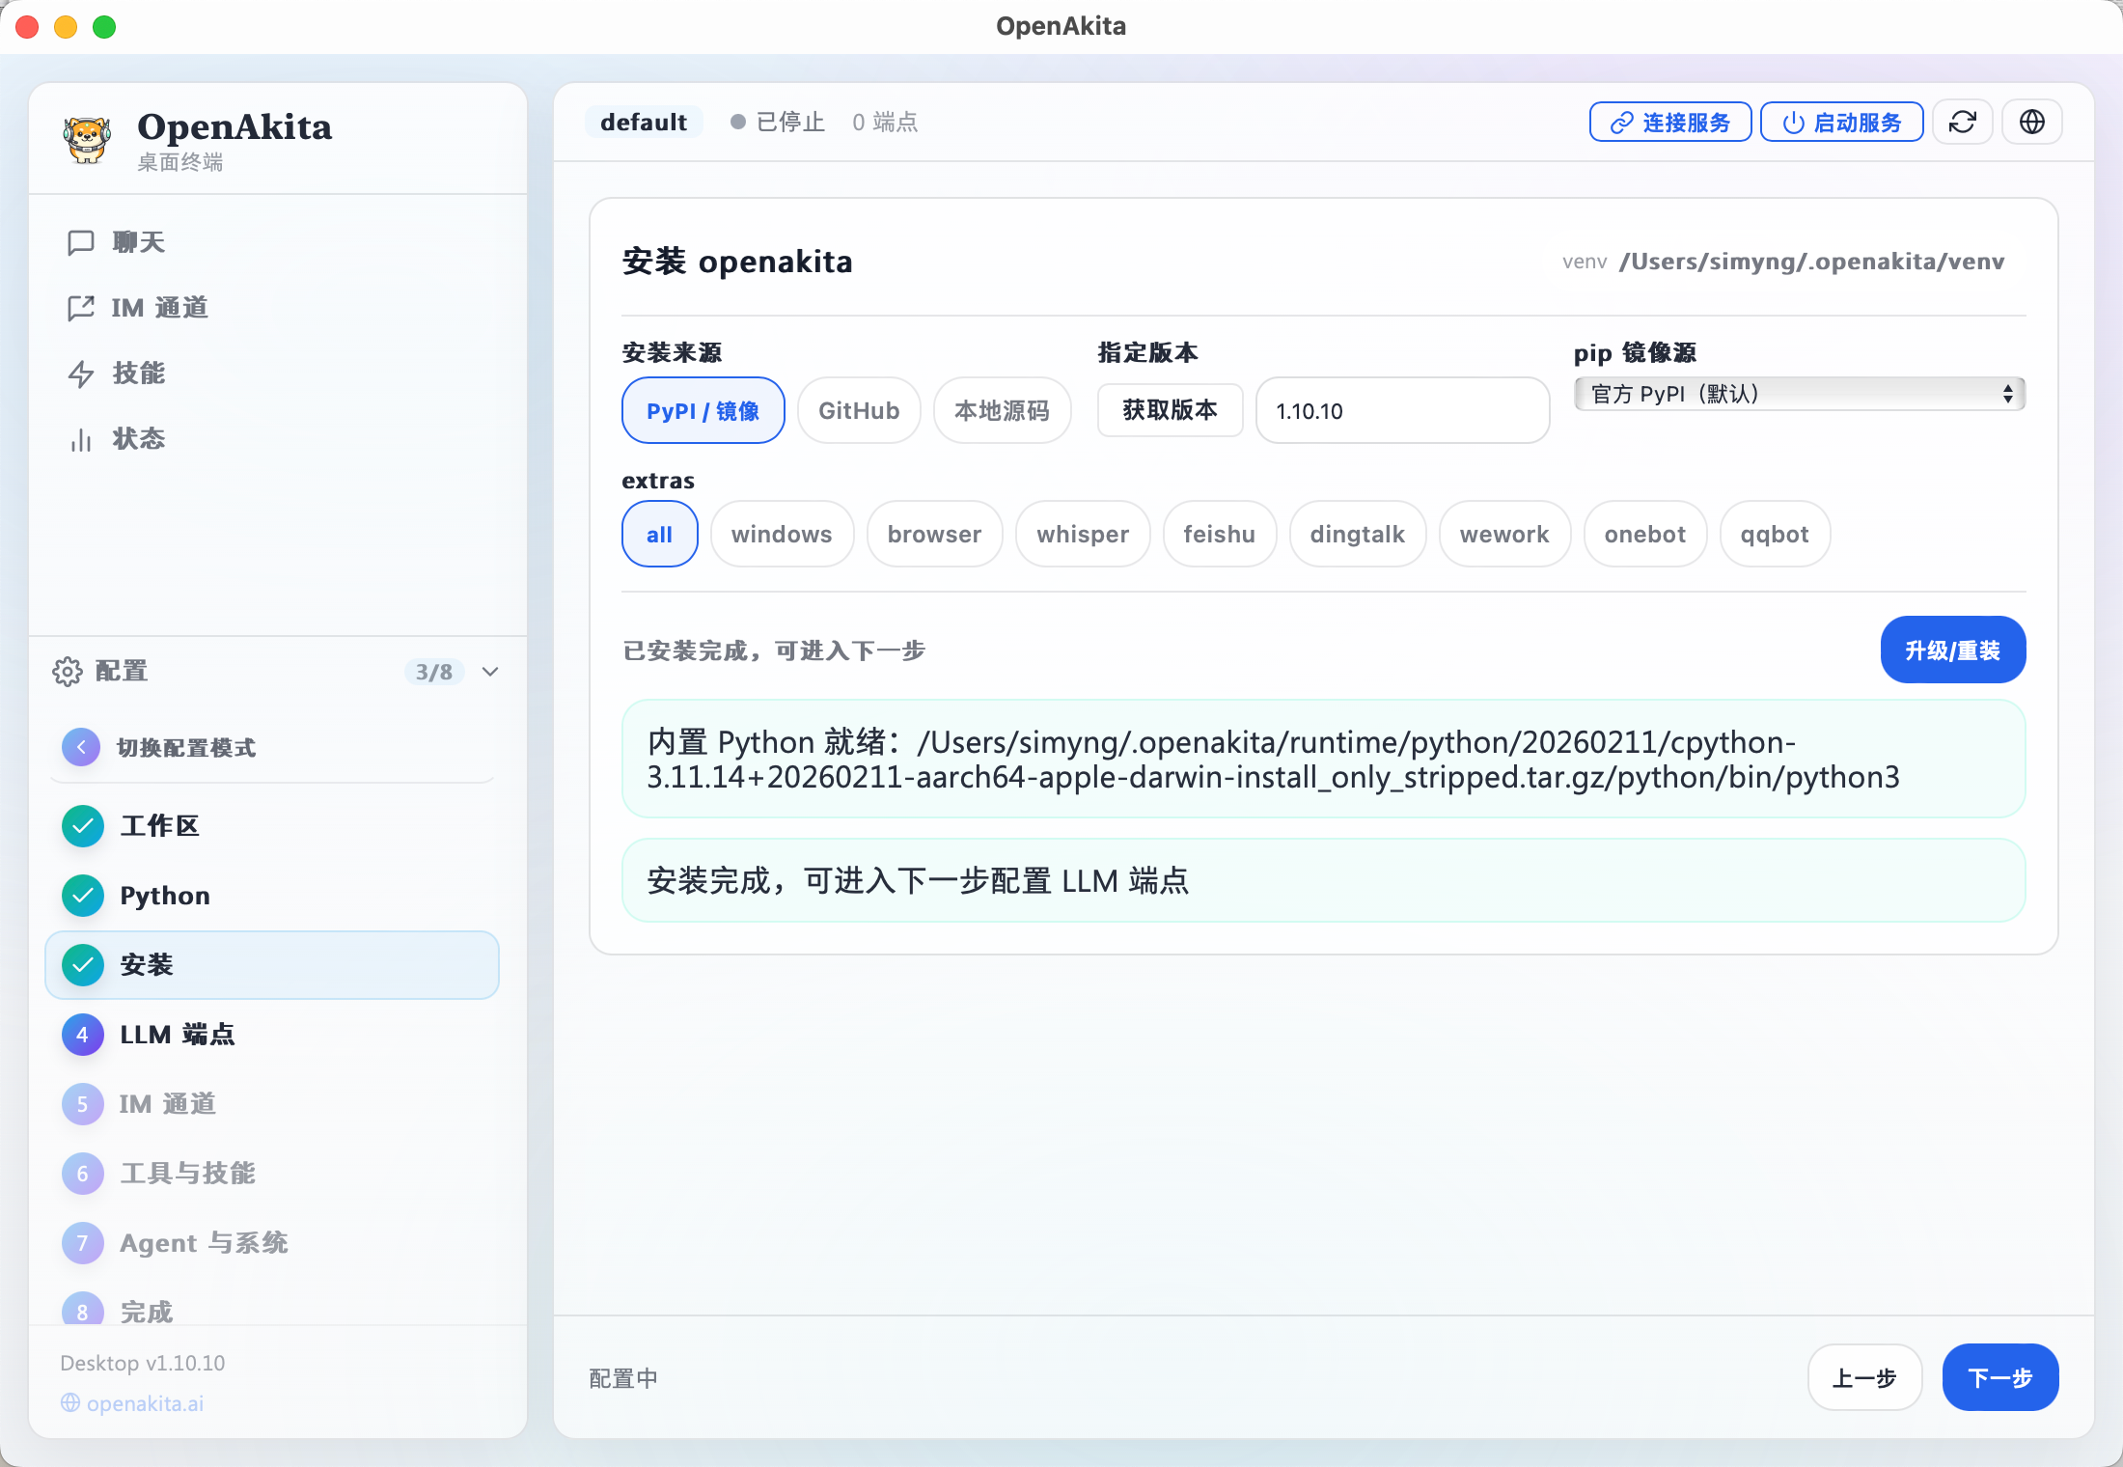The image size is (2123, 1467).
Task: Click the blue 升级/重装 button
Action: pyautogui.click(x=1952, y=650)
